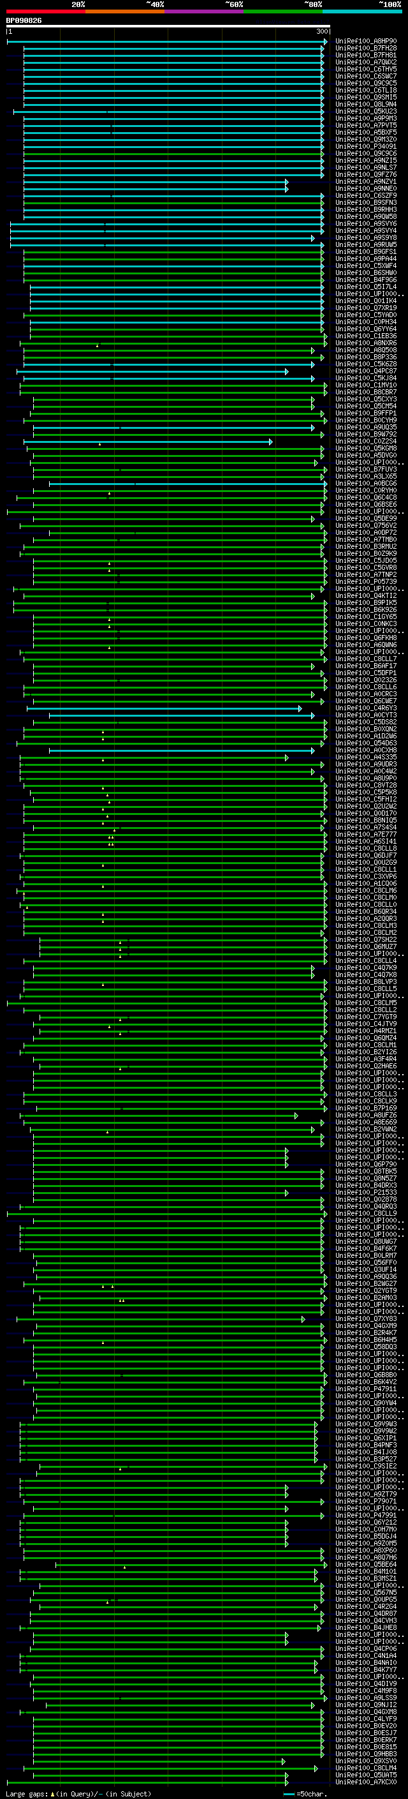The image size is (408, 1799).
Task: Click the query end position label 300
Action: click(321, 31)
